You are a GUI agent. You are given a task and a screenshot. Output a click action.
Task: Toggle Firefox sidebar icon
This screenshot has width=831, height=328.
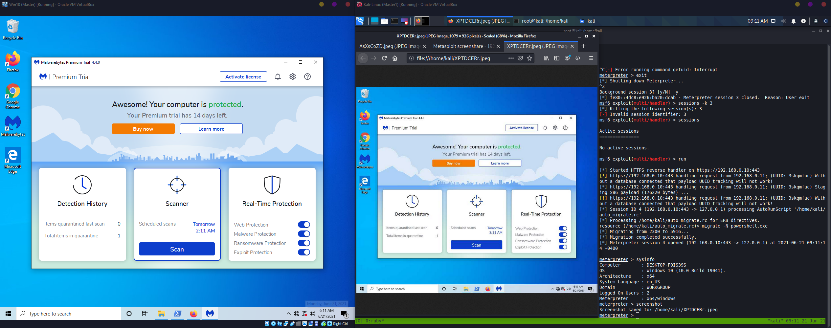coord(557,58)
